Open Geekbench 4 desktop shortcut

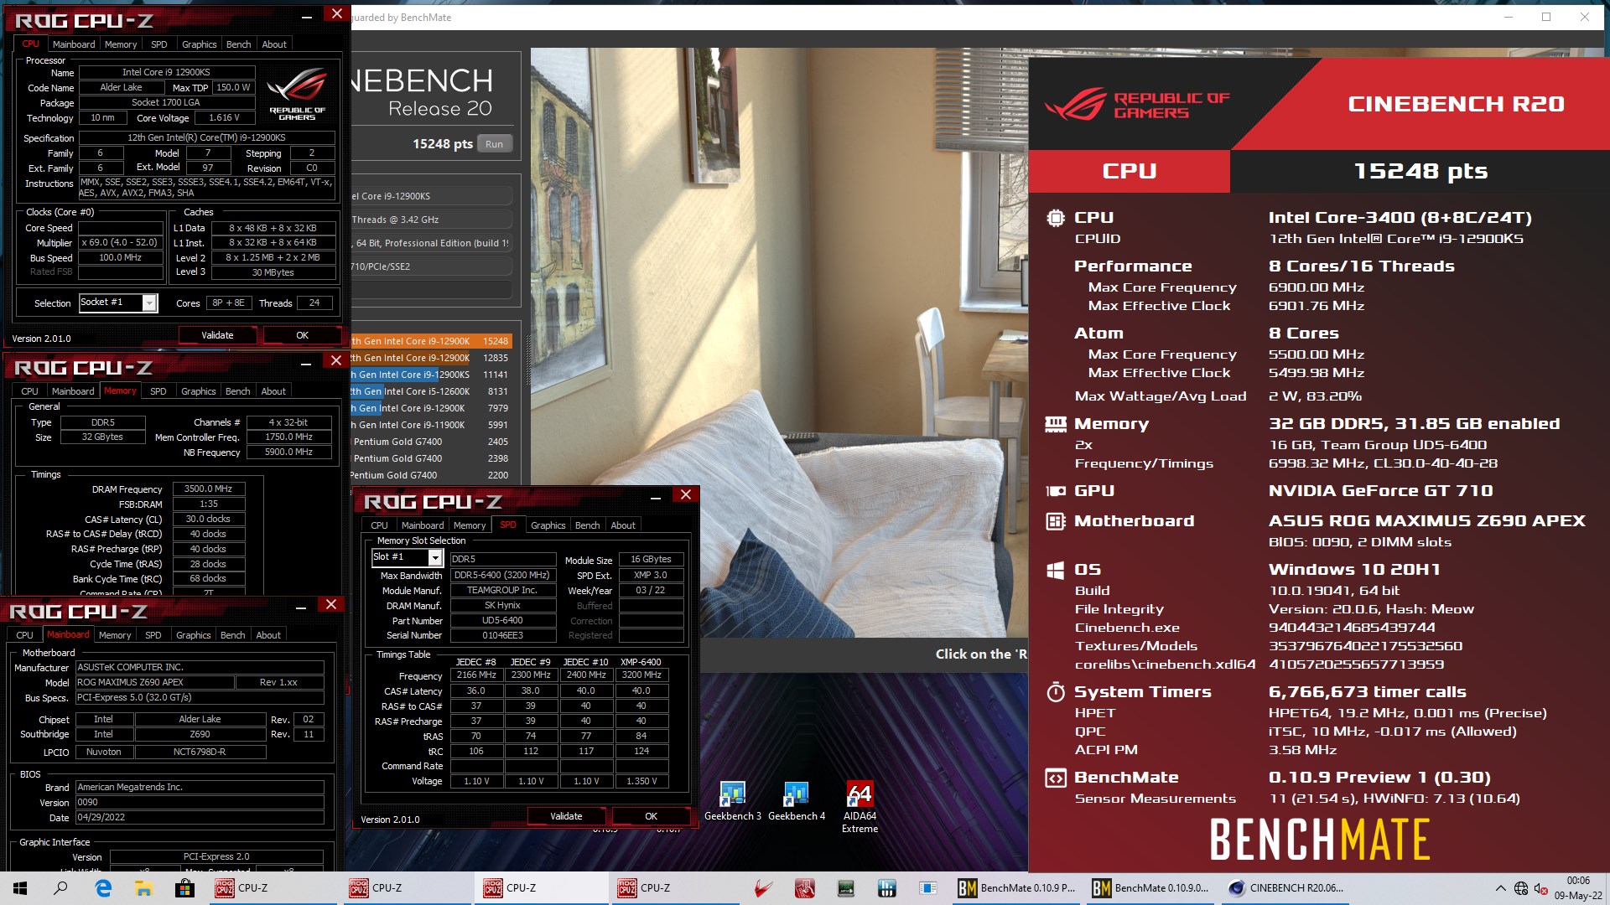pos(797,802)
